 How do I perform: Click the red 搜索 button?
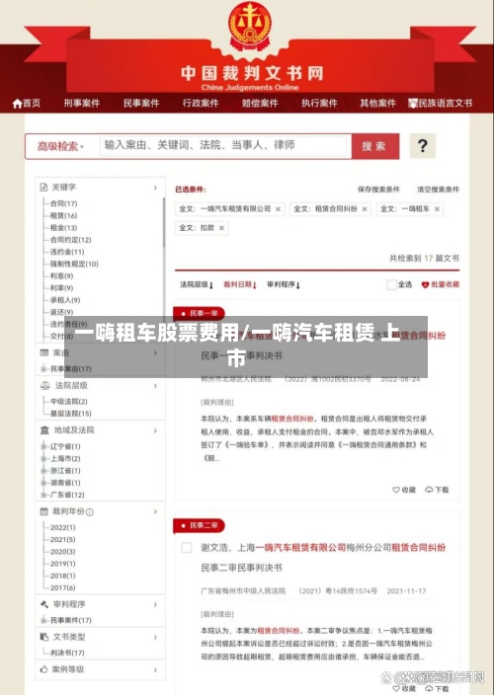375,146
